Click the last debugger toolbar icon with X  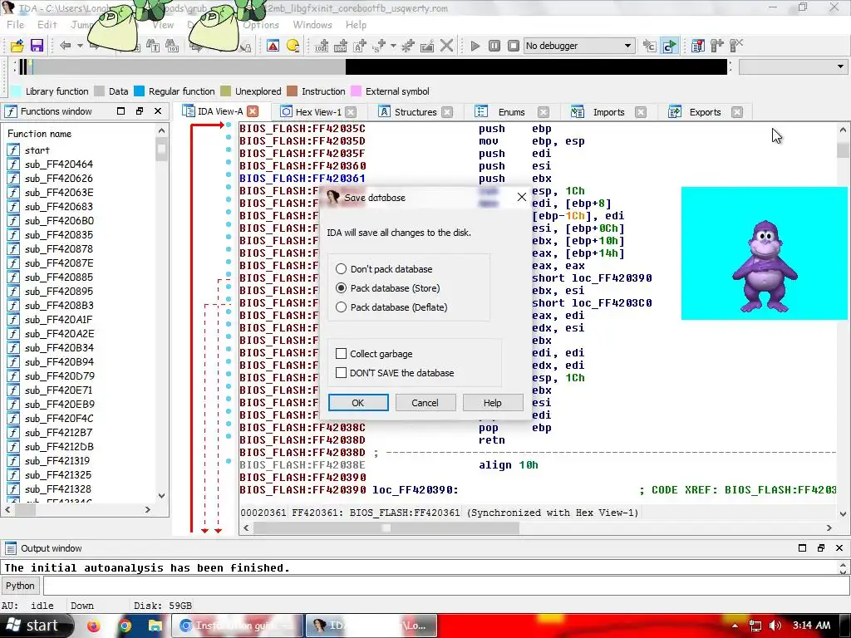tap(736, 47)
